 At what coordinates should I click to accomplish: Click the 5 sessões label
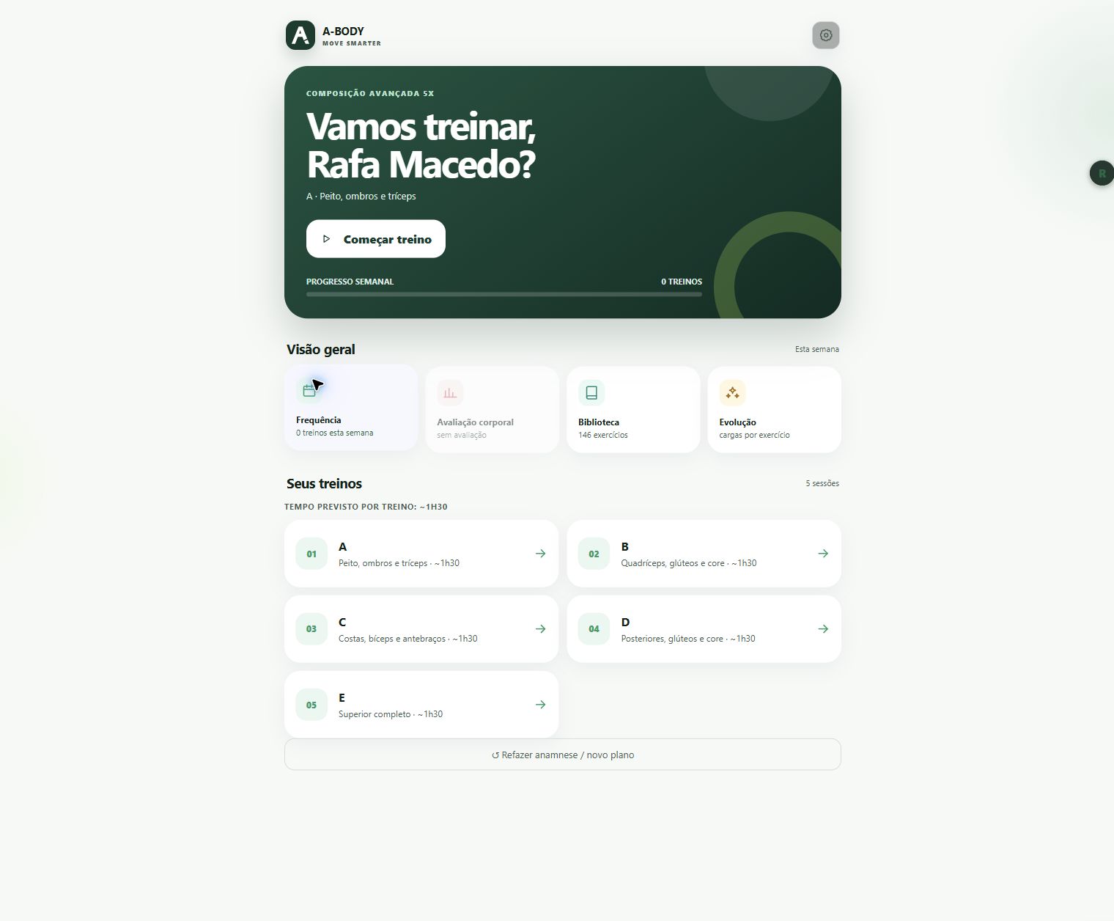pos(822,483)
